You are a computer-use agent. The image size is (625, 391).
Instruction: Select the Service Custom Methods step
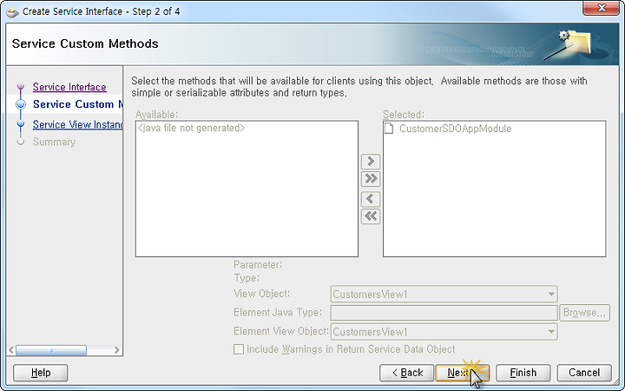(78, 104)
